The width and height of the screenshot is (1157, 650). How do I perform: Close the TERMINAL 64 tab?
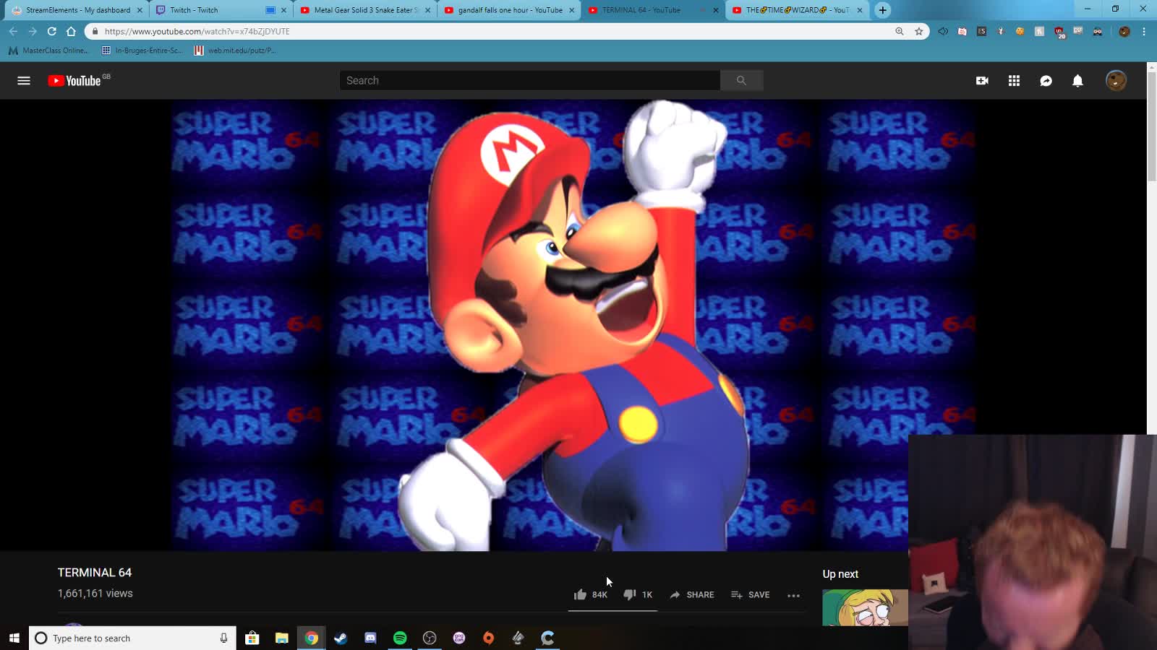(716, 10)
